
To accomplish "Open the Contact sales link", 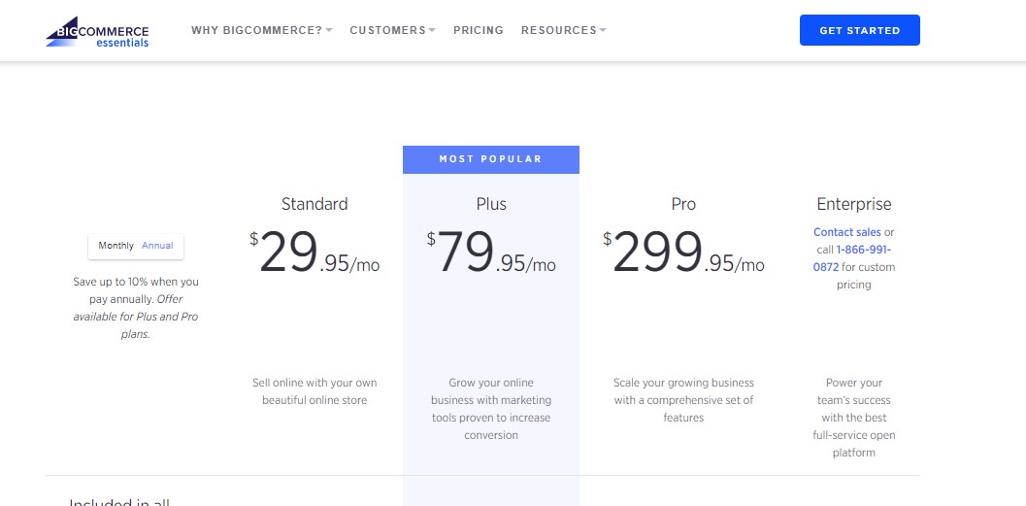I will [846, 232].
